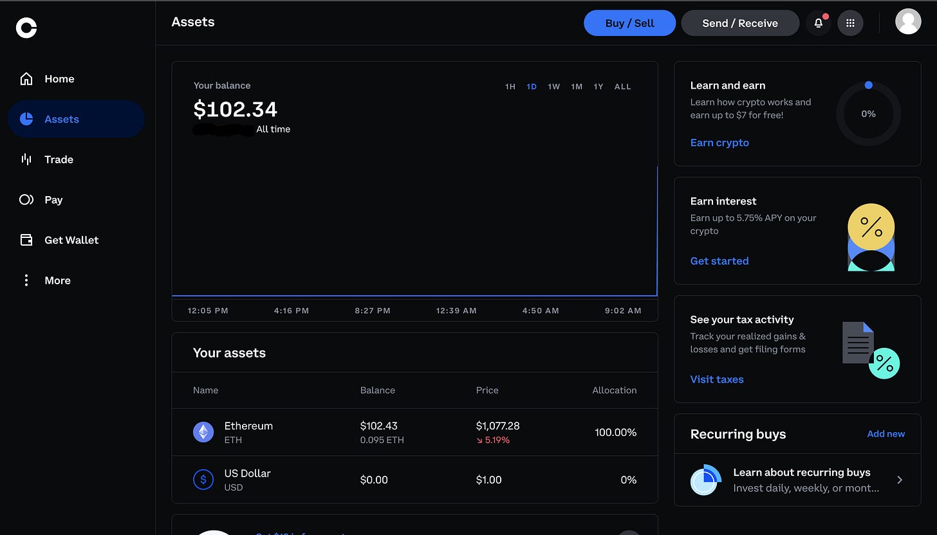Click the $1.00 US Dollar price
Screen dimensions: 937x535
point(488,480)
